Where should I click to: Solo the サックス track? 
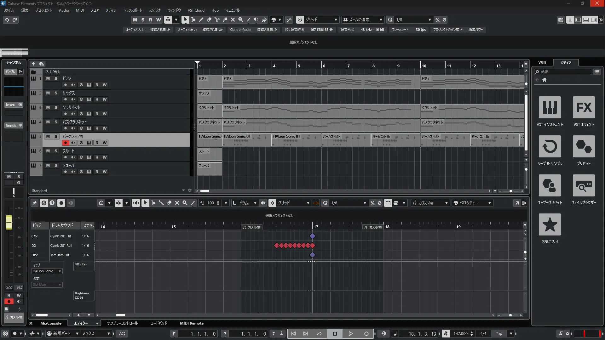point(56,93)
